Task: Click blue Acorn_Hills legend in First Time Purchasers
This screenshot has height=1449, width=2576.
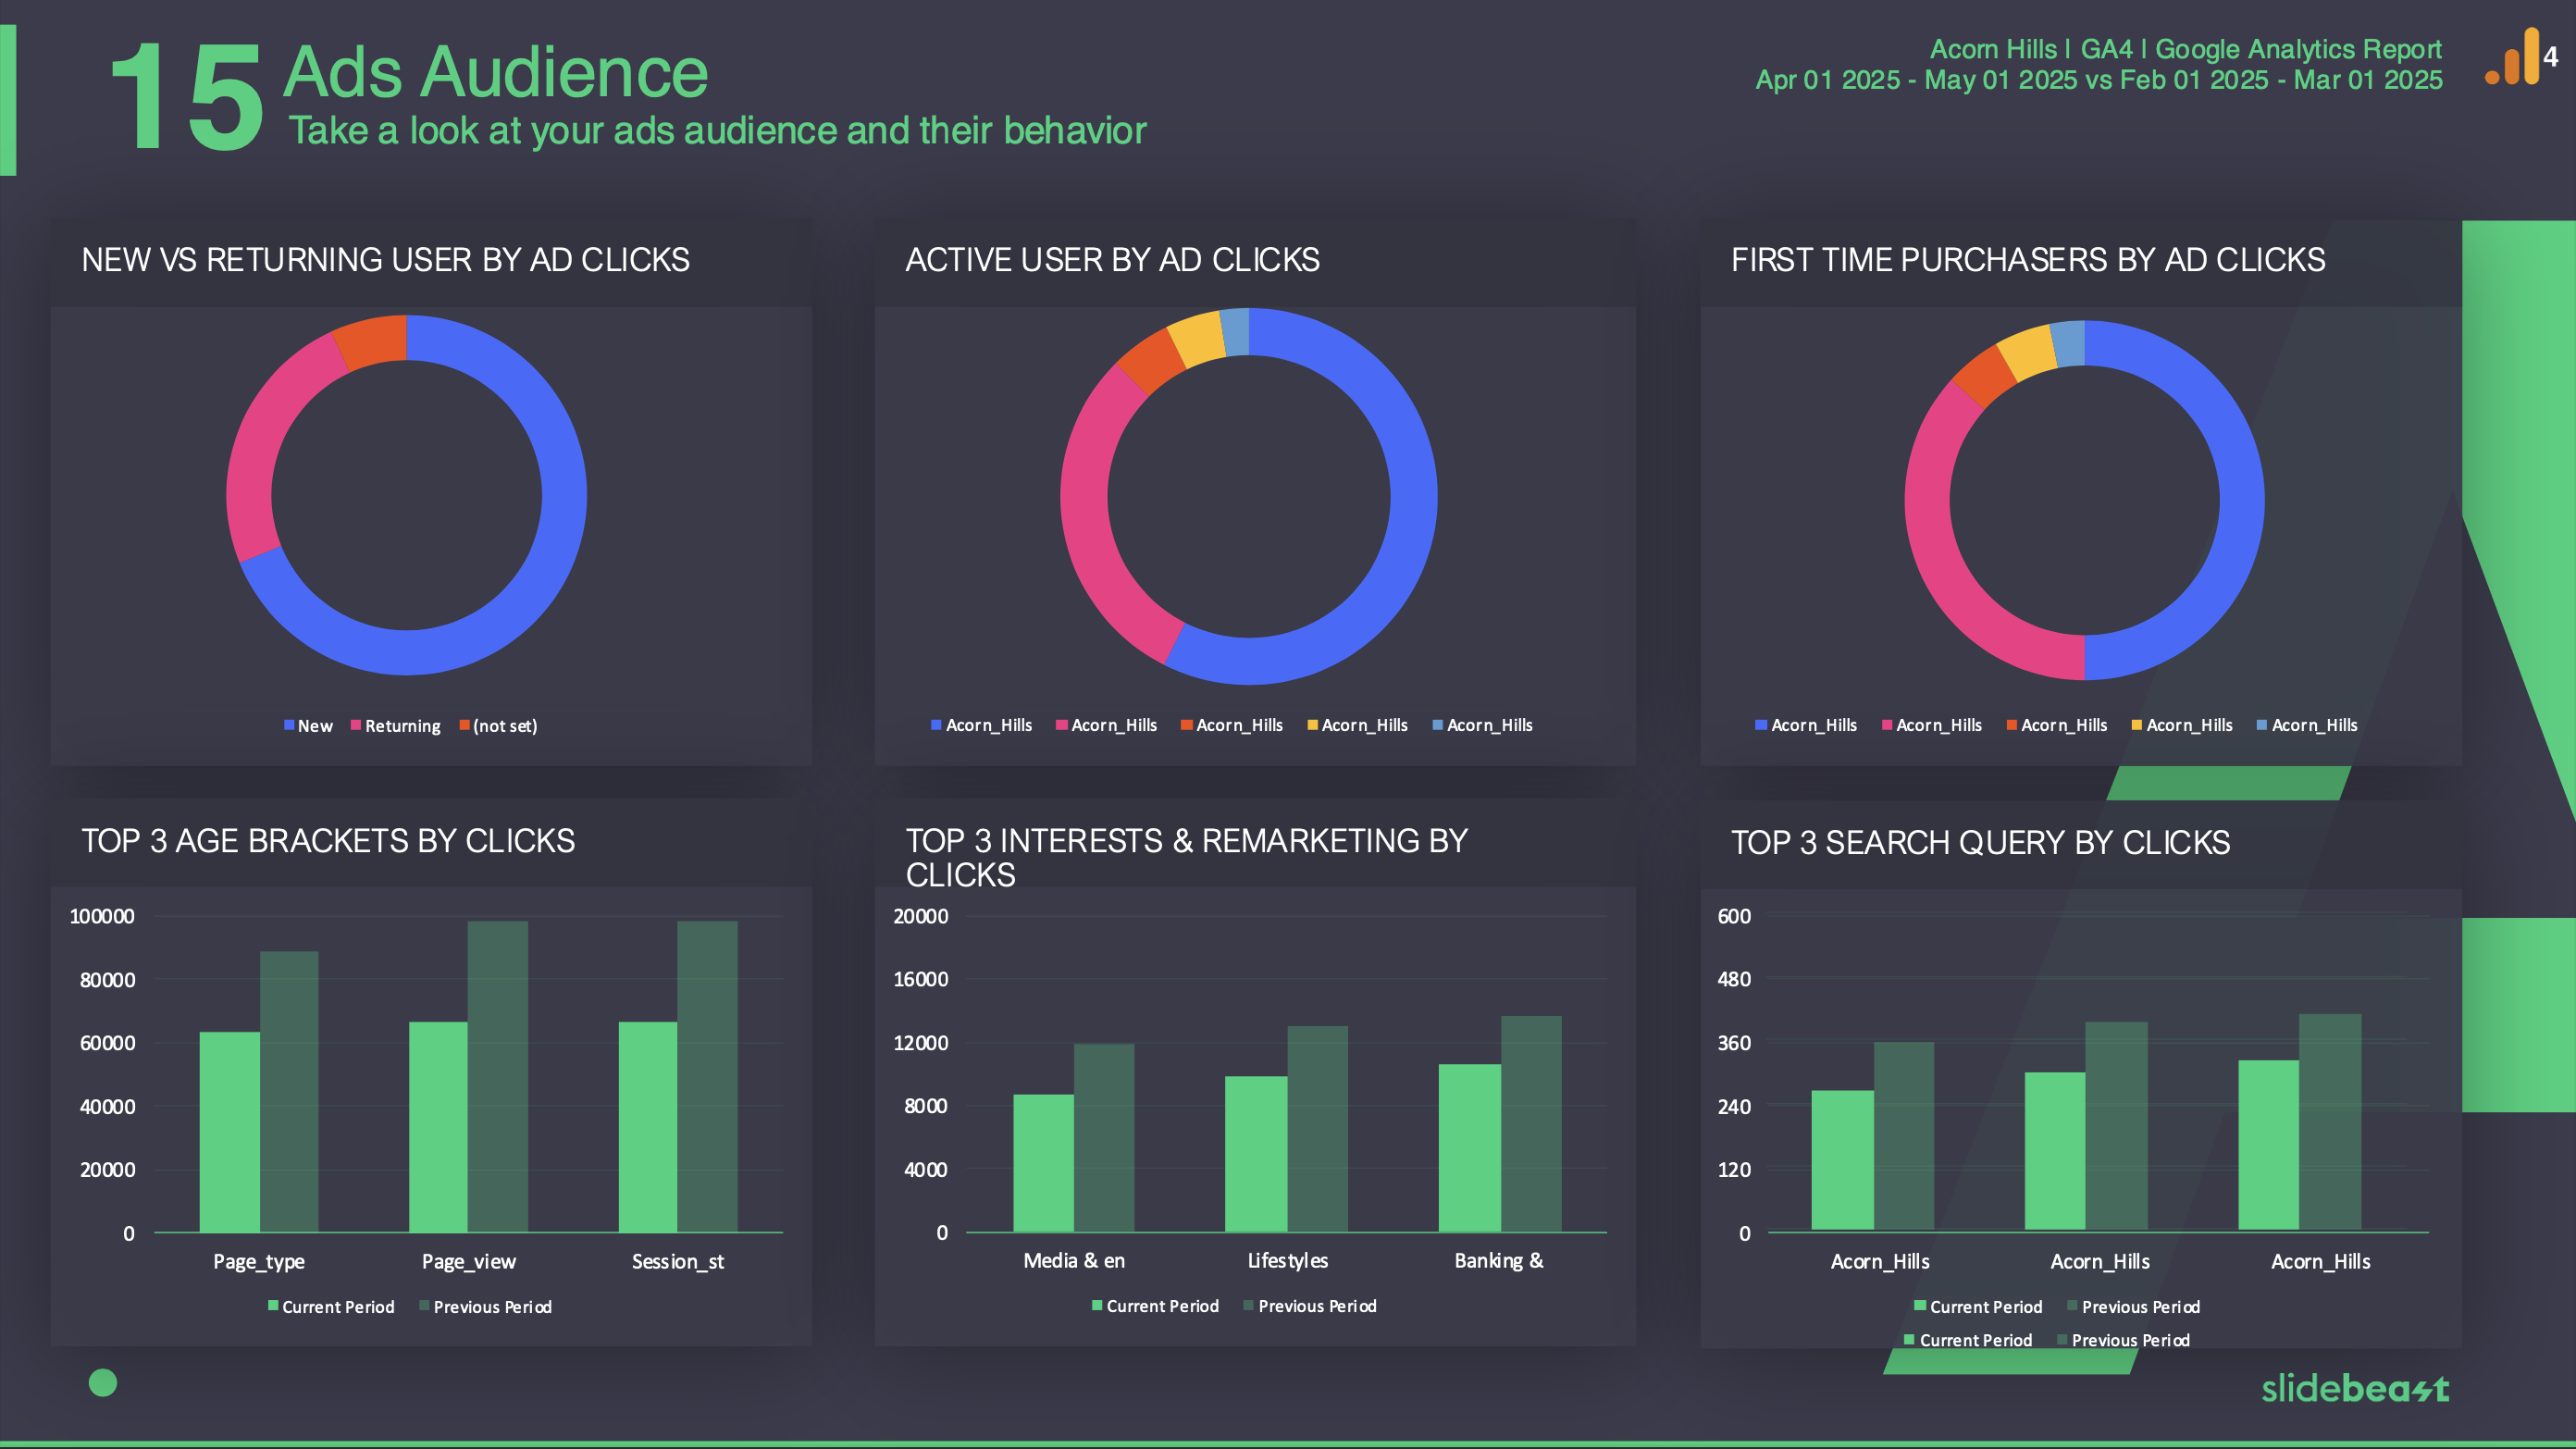Action: (x=1806, y=725)
